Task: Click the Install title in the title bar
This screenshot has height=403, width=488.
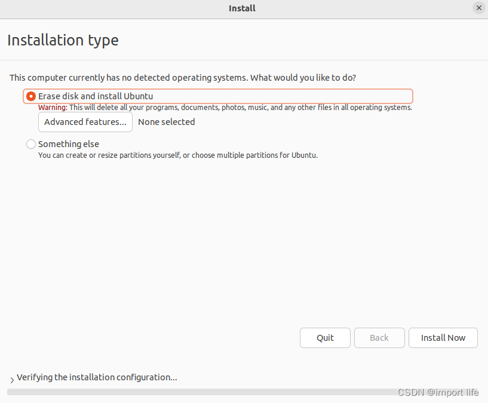Action: (x=242, y=8)
